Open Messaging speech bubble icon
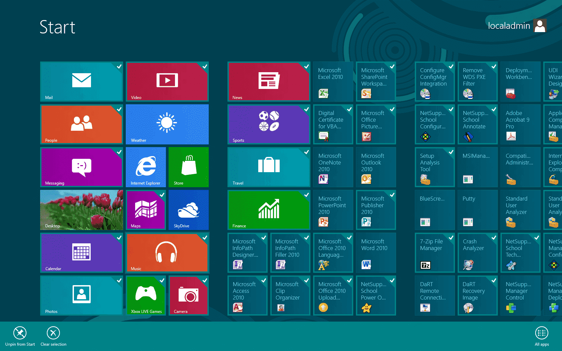The height and width of the screenshot is (351, 562). click(82, 167)
